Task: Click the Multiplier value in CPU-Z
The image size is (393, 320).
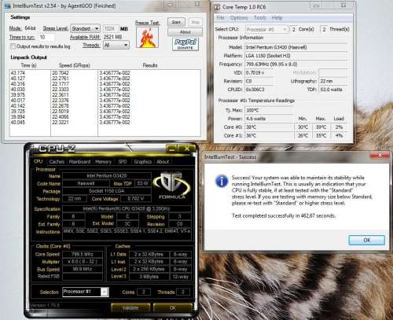Action: pyautogui.click(x=83, y=262)
